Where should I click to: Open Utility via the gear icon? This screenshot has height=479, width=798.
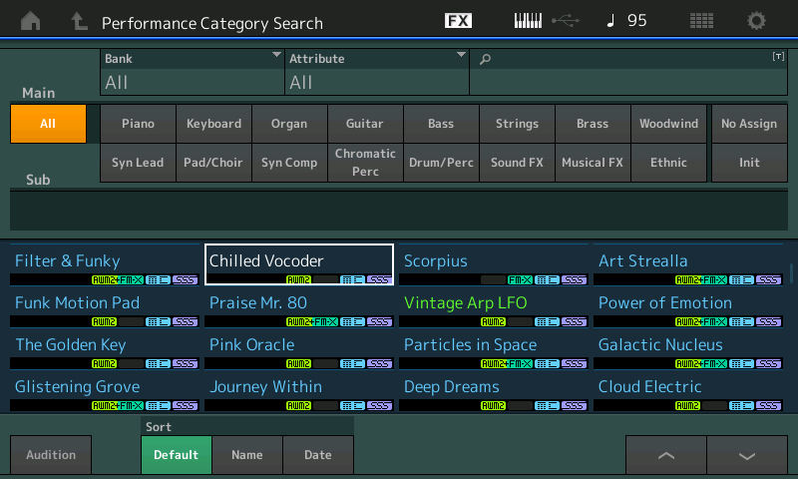tap(756, 21)
